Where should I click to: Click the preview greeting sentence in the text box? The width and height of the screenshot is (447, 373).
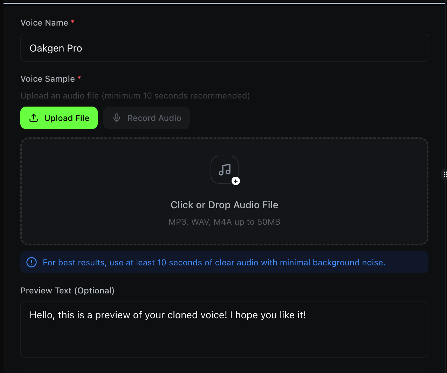[168, 315]
